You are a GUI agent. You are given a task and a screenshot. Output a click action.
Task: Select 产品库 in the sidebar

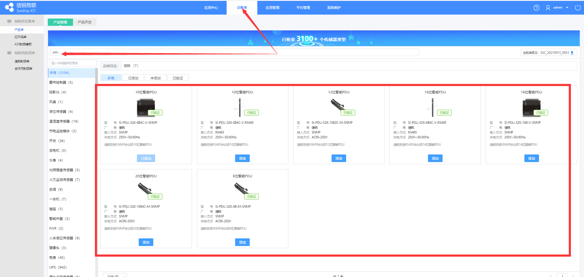(22, 30)
